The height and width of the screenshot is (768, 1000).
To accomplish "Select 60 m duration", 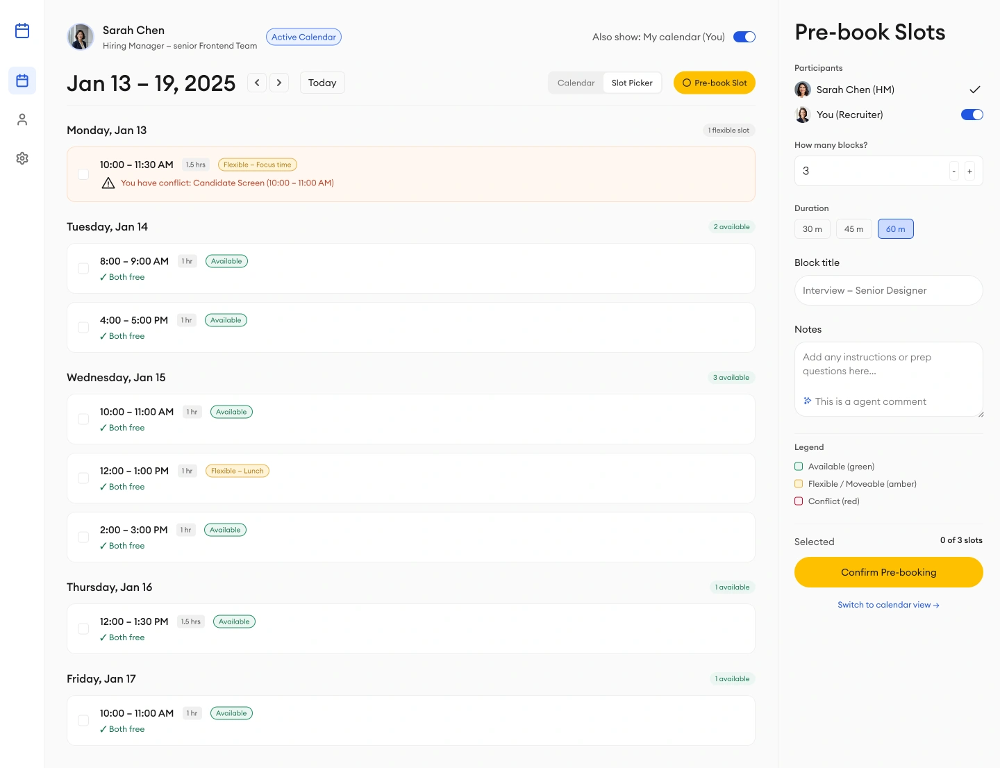I will (896, 229).
